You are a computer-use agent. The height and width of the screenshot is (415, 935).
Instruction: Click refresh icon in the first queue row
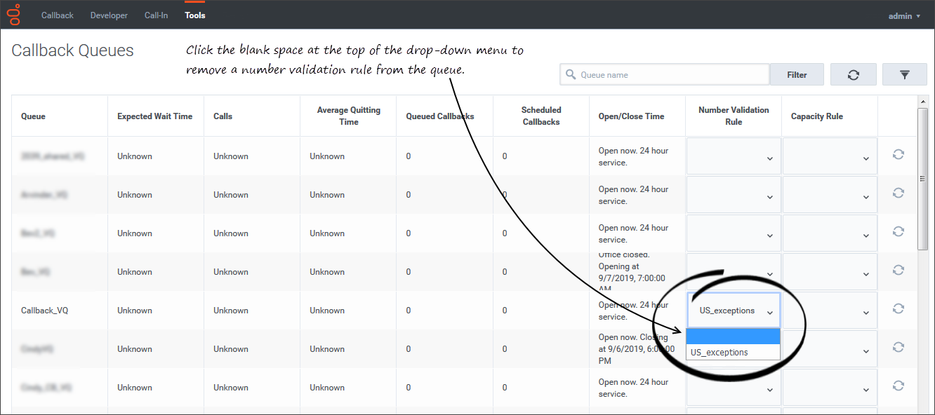coord(898,154)
